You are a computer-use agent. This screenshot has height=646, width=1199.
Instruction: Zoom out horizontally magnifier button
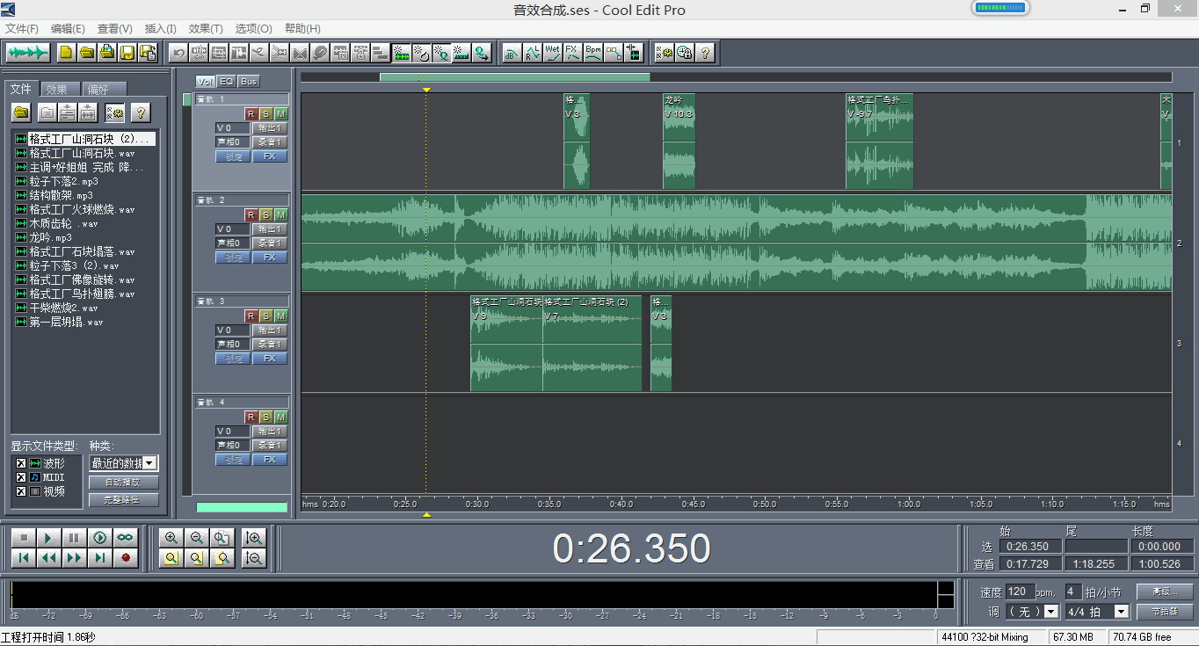pos(197,538)
